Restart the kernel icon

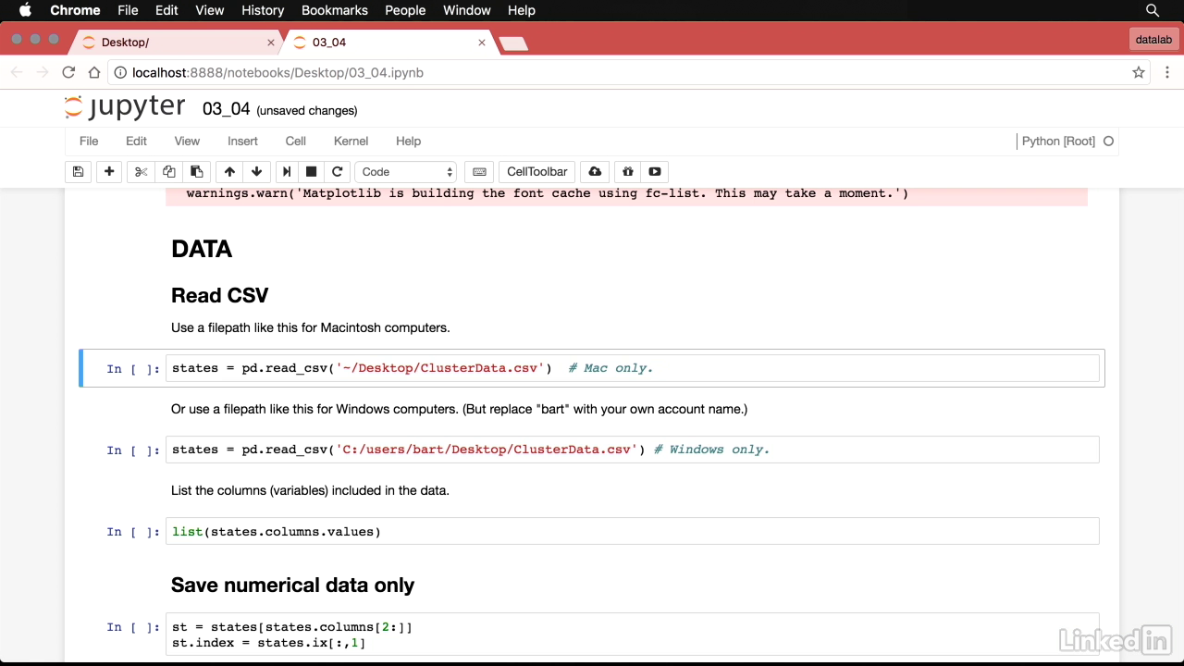tap(338, 171)
